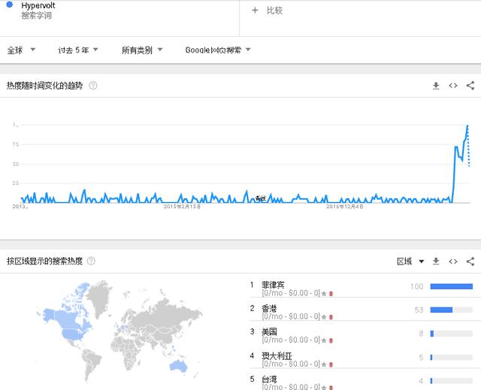Open help for 热度随时间变化的趋势
The image size is (481, 390).
tap(93, 86)
